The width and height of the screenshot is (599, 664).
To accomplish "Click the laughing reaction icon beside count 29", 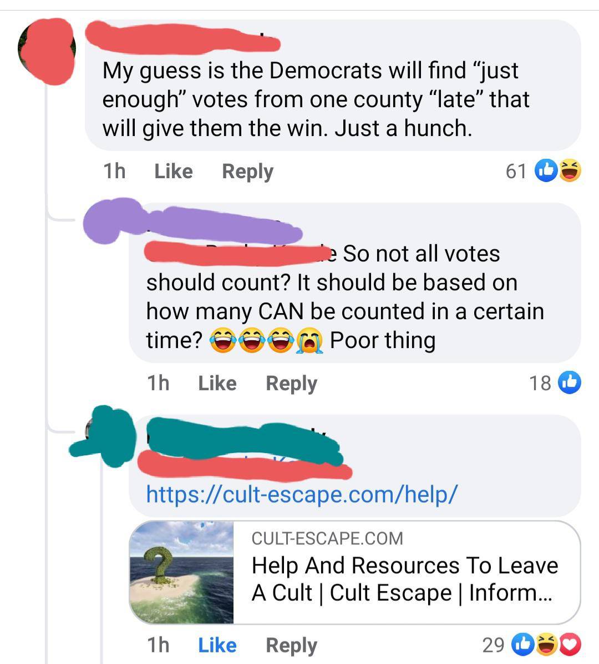I will [546, 644].
